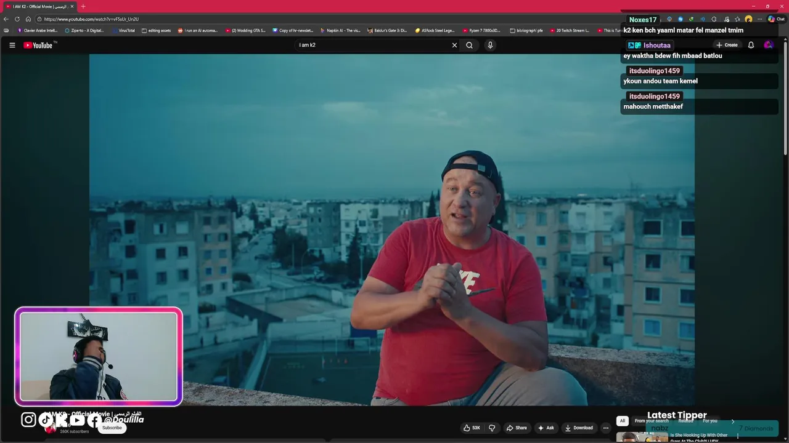Image resolution: width=789 pixels, height=443 pixels.
Task: Select the 'All' filter chip
Action: coord(623,421)
